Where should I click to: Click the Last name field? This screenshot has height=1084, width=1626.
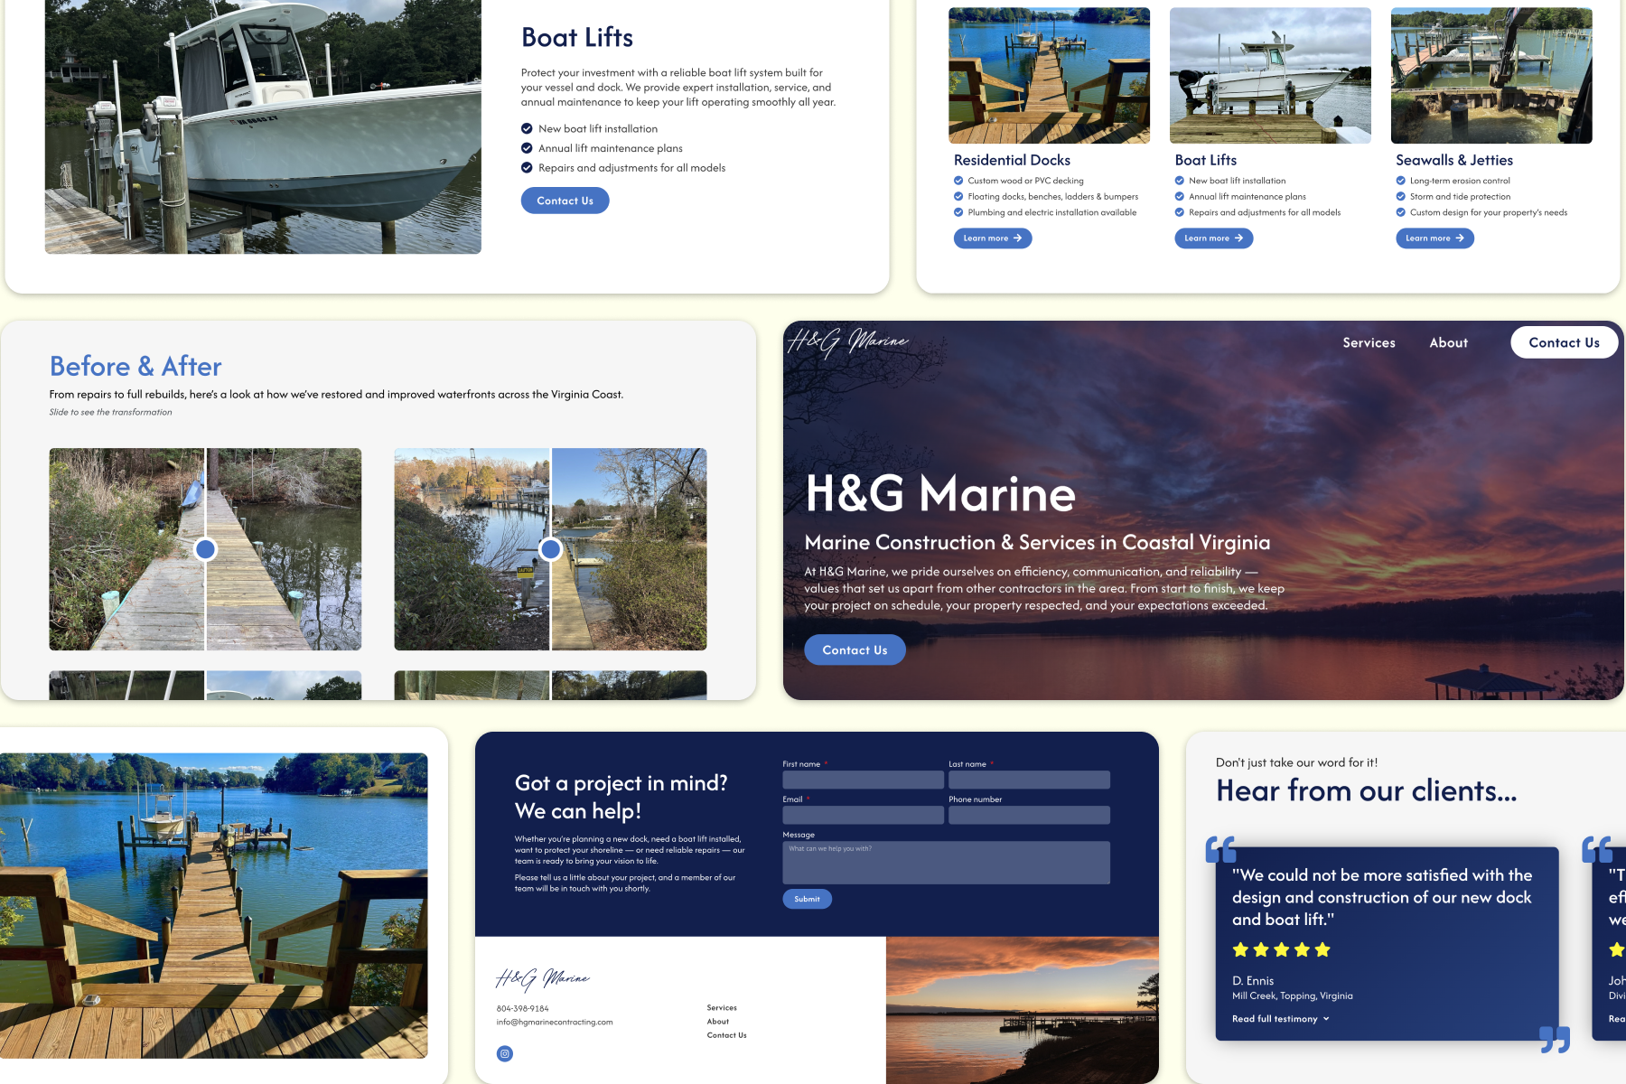pyautogui.click(x=1029, y=780)
